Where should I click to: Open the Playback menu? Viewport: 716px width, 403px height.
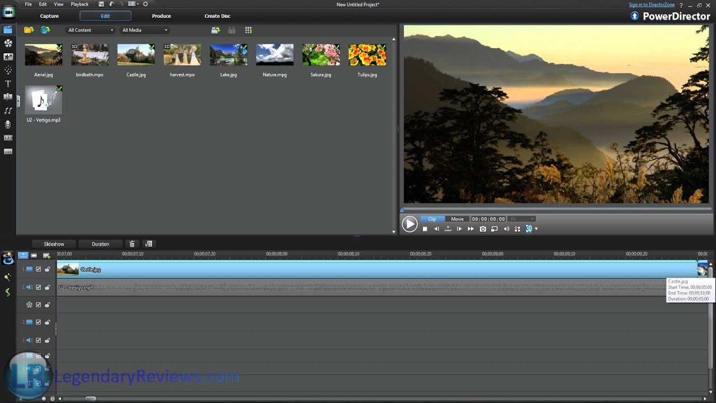pos(79,4)
